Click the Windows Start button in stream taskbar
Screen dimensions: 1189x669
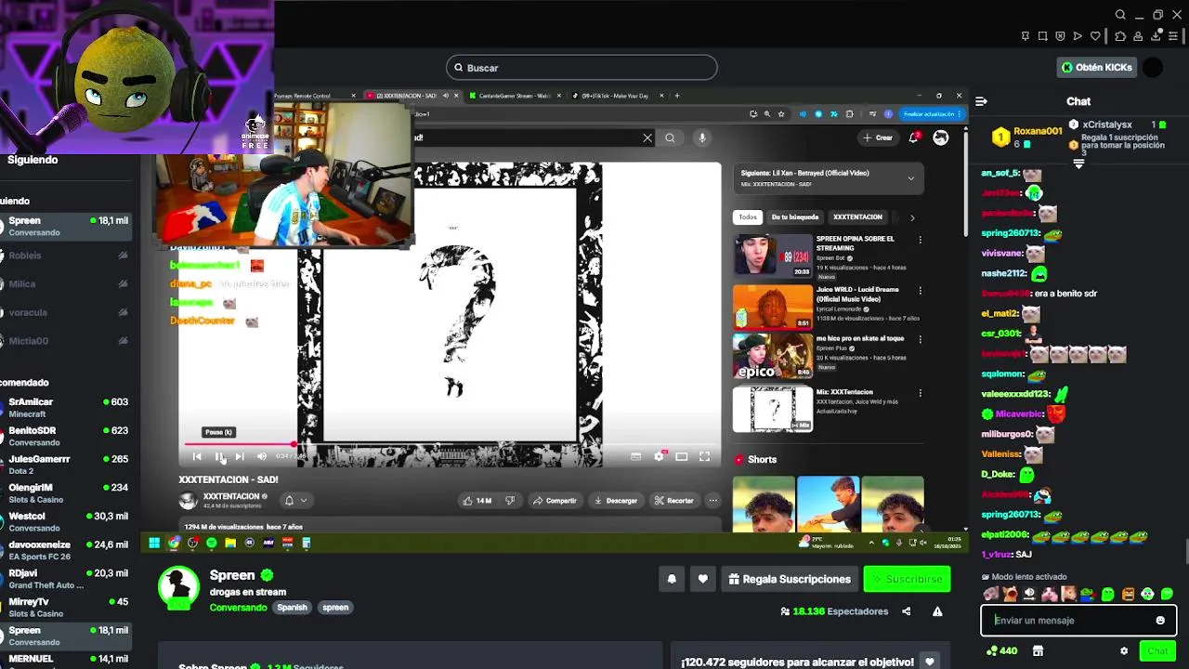[155, 543]
